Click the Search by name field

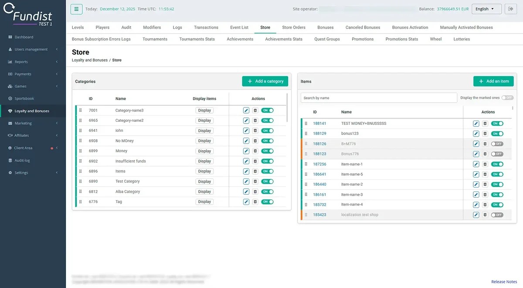point(379,98)
